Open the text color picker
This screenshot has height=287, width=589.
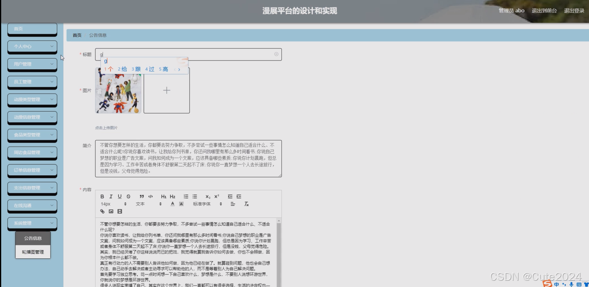pyautogui.click(x=173, y=204)
